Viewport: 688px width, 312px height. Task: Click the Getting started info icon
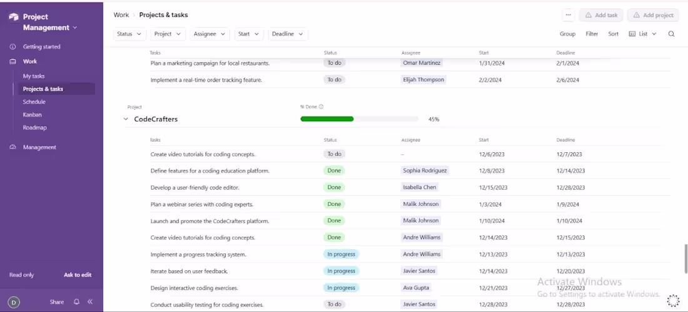click(13, 46)
